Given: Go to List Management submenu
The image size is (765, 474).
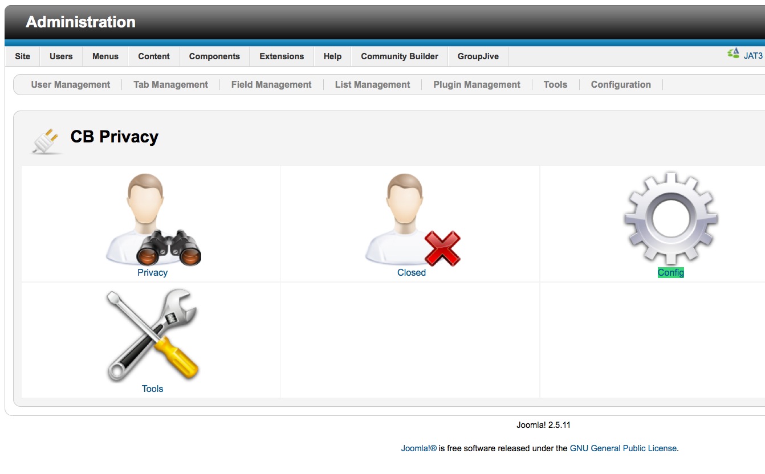Looking at the screenshot, I should (x=372, y=84).
